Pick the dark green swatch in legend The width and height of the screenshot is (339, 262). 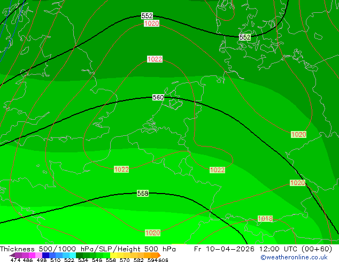coord(79,255)
